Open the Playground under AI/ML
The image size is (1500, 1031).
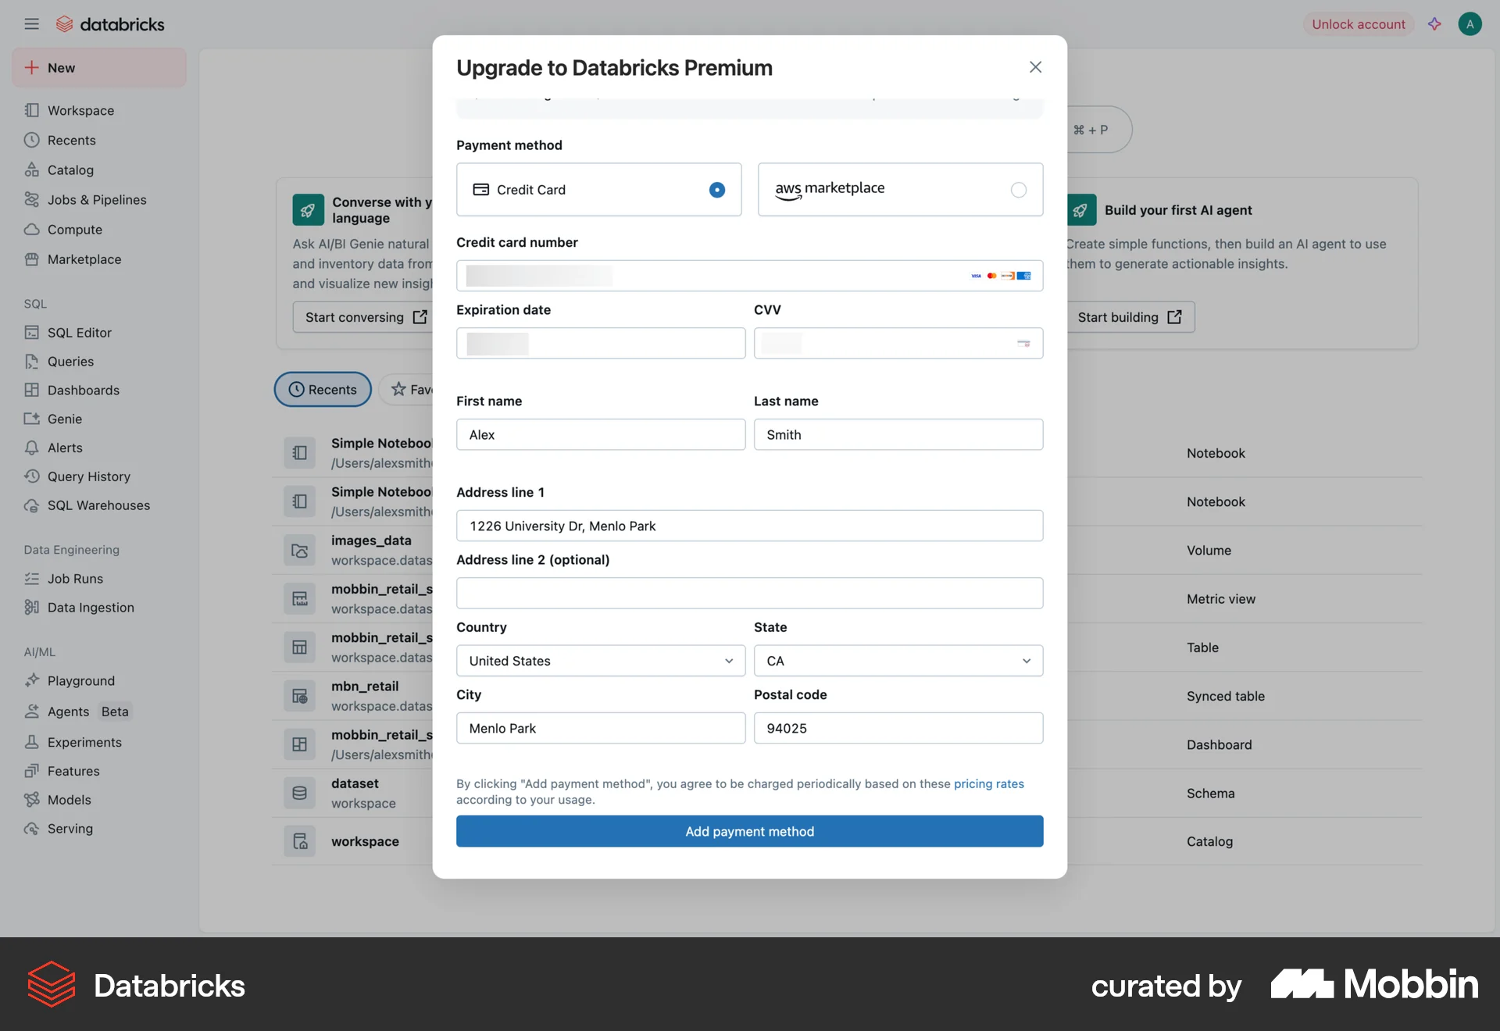coord(80,680)
